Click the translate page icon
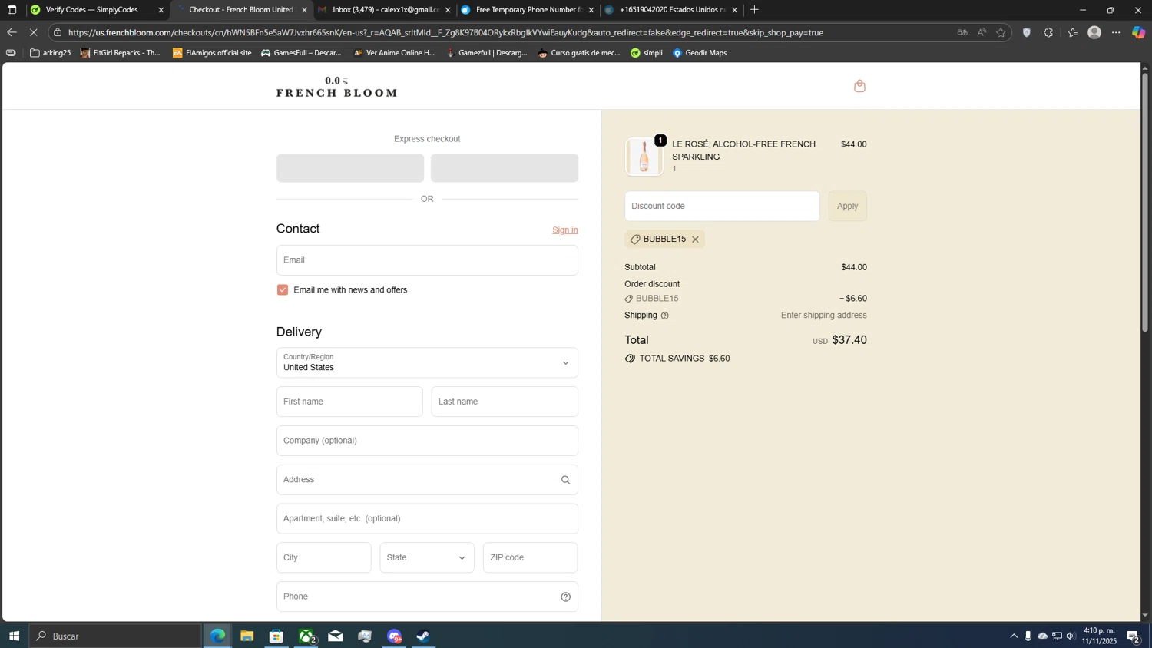Viewport: 1152px width, 648px height. click(x=962, y=32)
